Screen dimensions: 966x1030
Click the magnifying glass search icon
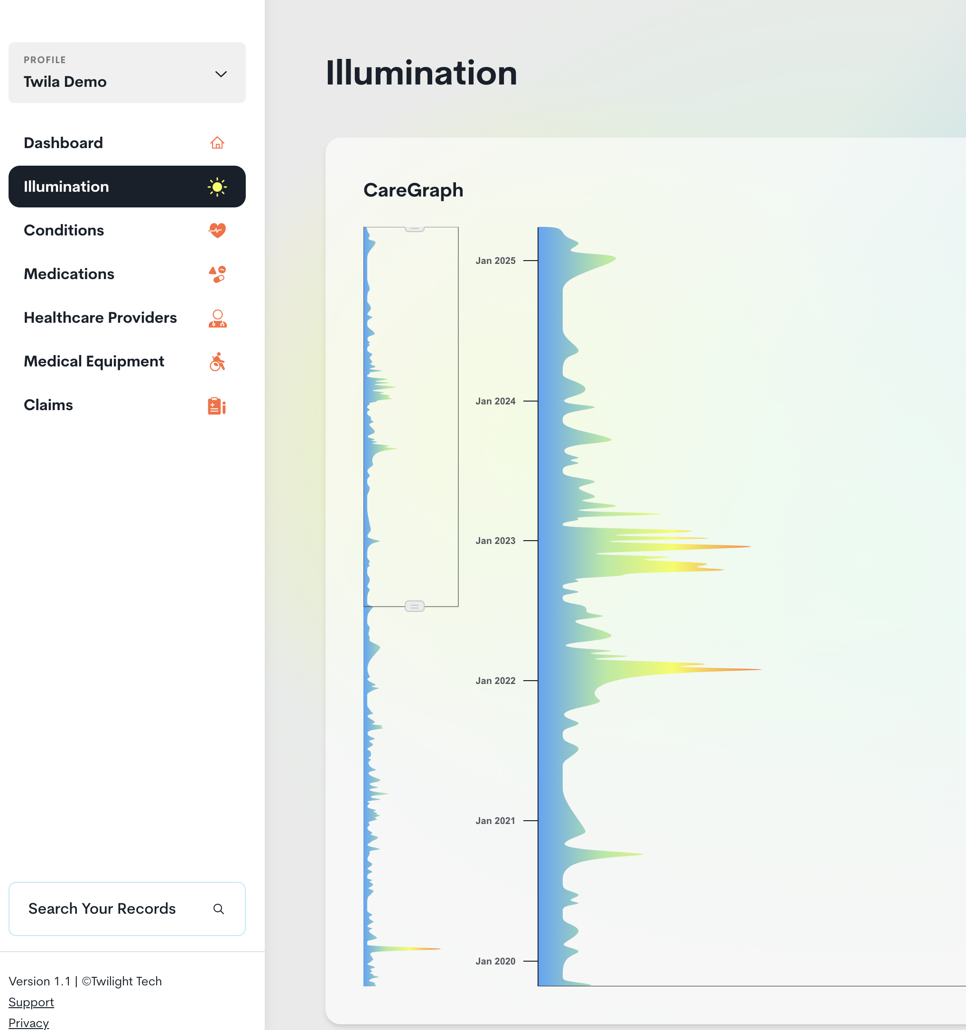click(219, 909)
